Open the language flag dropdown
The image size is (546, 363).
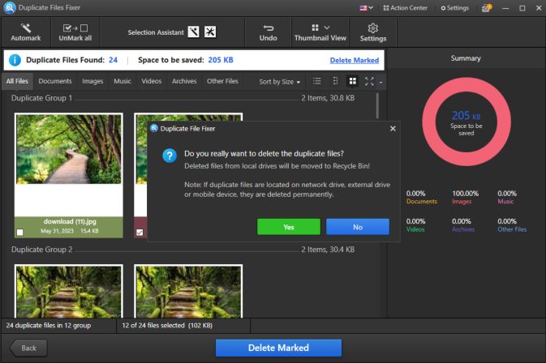pyautogui.click(x=366, y=7)
